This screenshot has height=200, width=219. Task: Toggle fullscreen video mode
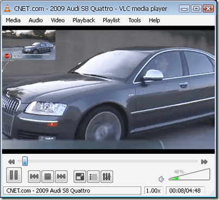[x=80, y=176]
